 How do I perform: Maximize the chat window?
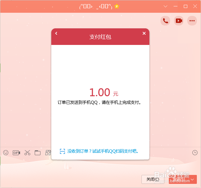click(x=185, y=6)
